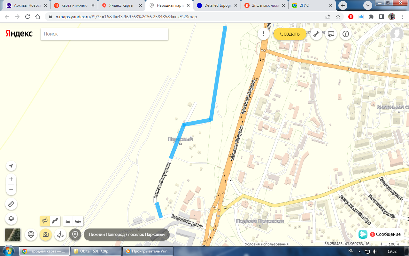The image size is (409, 256).
Task: Open the map layers panel
Action: 11,219
